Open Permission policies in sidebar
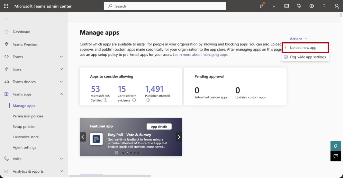This screenshot has width=343, height=178. point(28,116)
